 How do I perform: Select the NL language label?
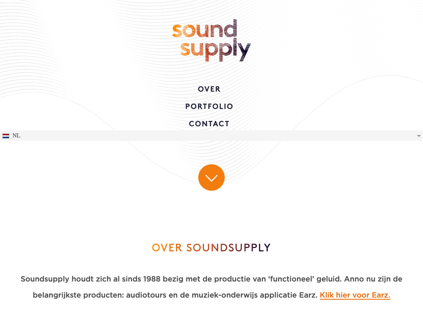[x=17, y=136]
